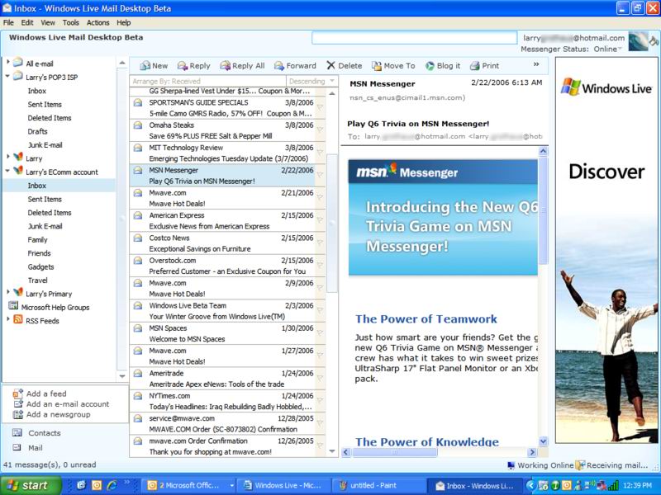Open the Help menu

click(x=123, y=23)
